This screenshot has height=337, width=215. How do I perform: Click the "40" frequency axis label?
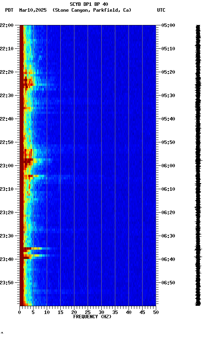(129, 312)
